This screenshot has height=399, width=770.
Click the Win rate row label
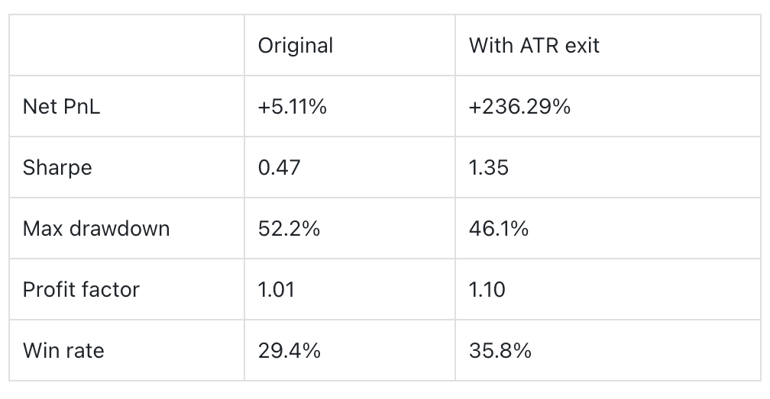(63, 351)
